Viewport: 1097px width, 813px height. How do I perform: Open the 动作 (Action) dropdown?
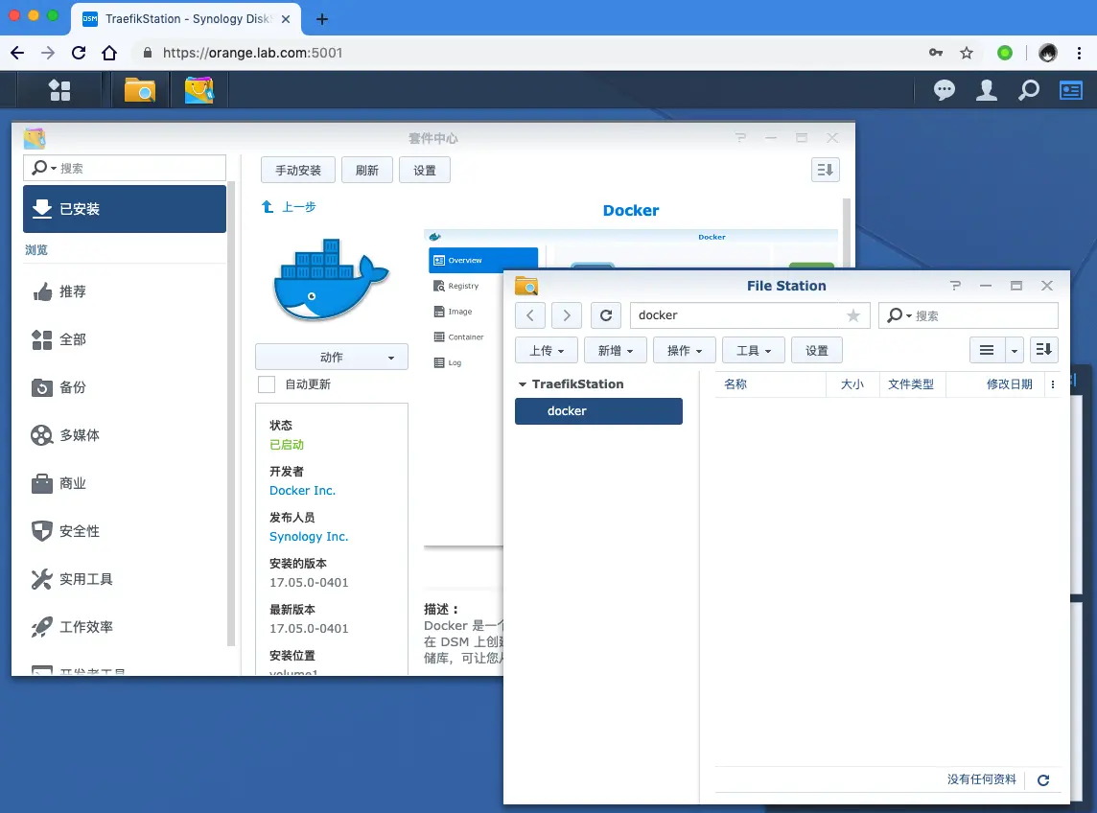coord(331,356)
